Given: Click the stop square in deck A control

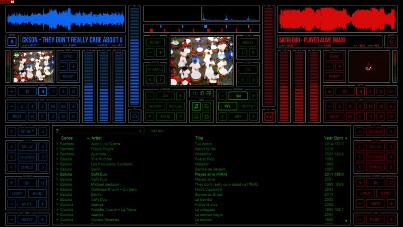Looking at the screenshot, I should pyautogui.click(x=74, y=91).
